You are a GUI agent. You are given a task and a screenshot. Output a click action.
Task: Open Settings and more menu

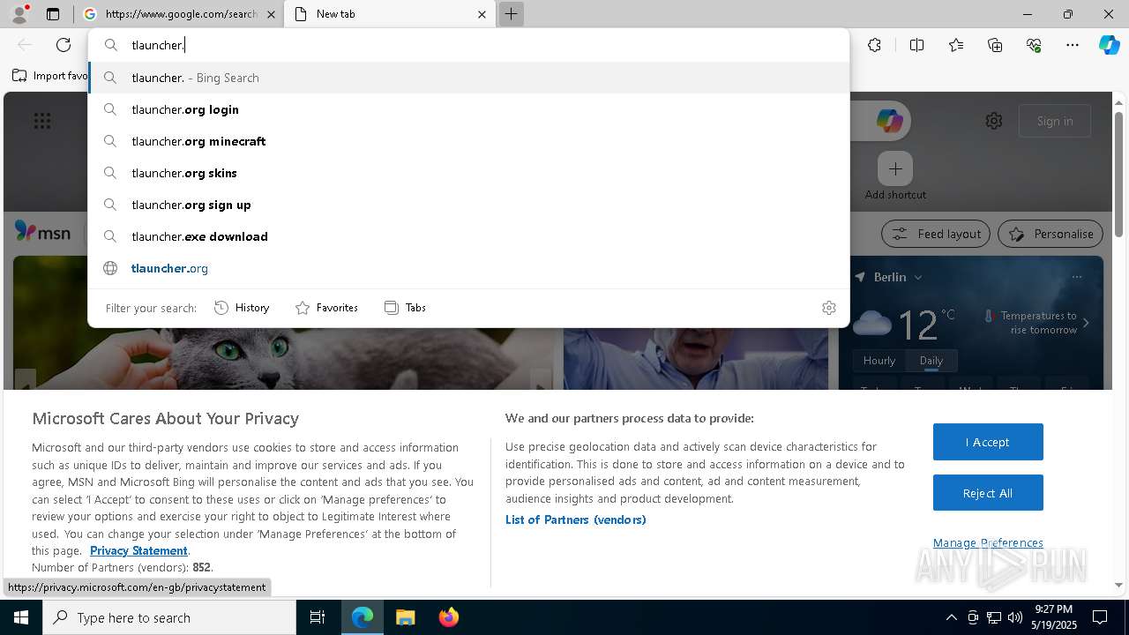pyautogui.click(x=1073, y=45)
